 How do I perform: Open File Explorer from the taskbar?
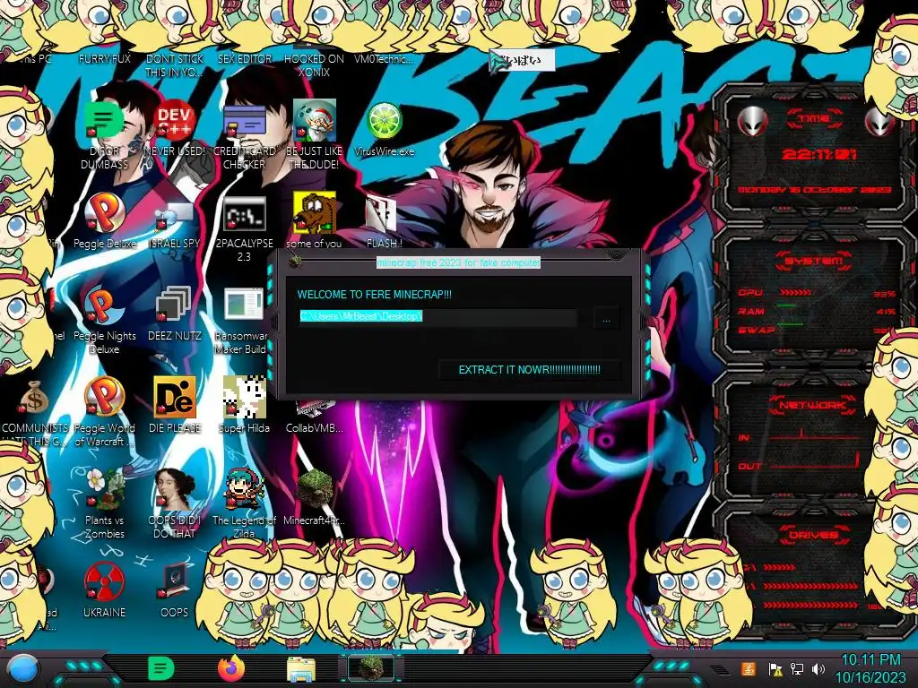(301, 669)
